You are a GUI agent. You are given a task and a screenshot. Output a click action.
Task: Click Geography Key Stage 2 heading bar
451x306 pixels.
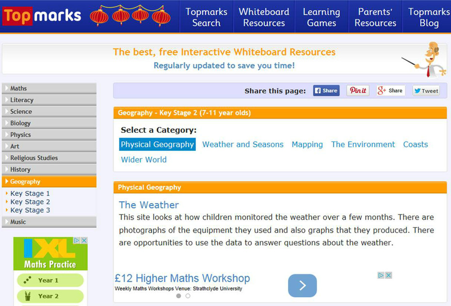tap(280, 113)
